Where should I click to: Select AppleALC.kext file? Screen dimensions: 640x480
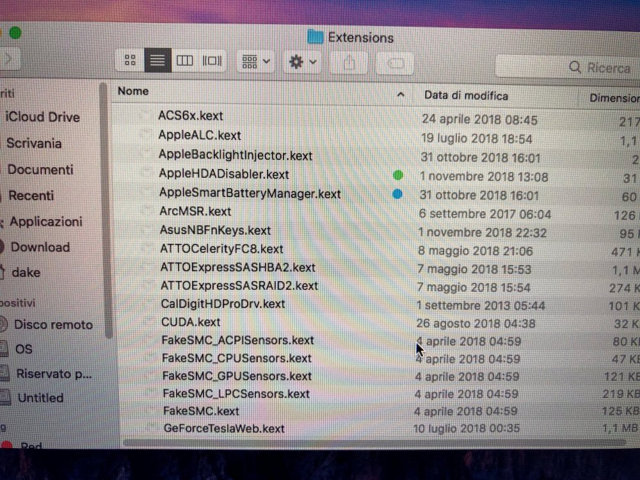point(200,135)
